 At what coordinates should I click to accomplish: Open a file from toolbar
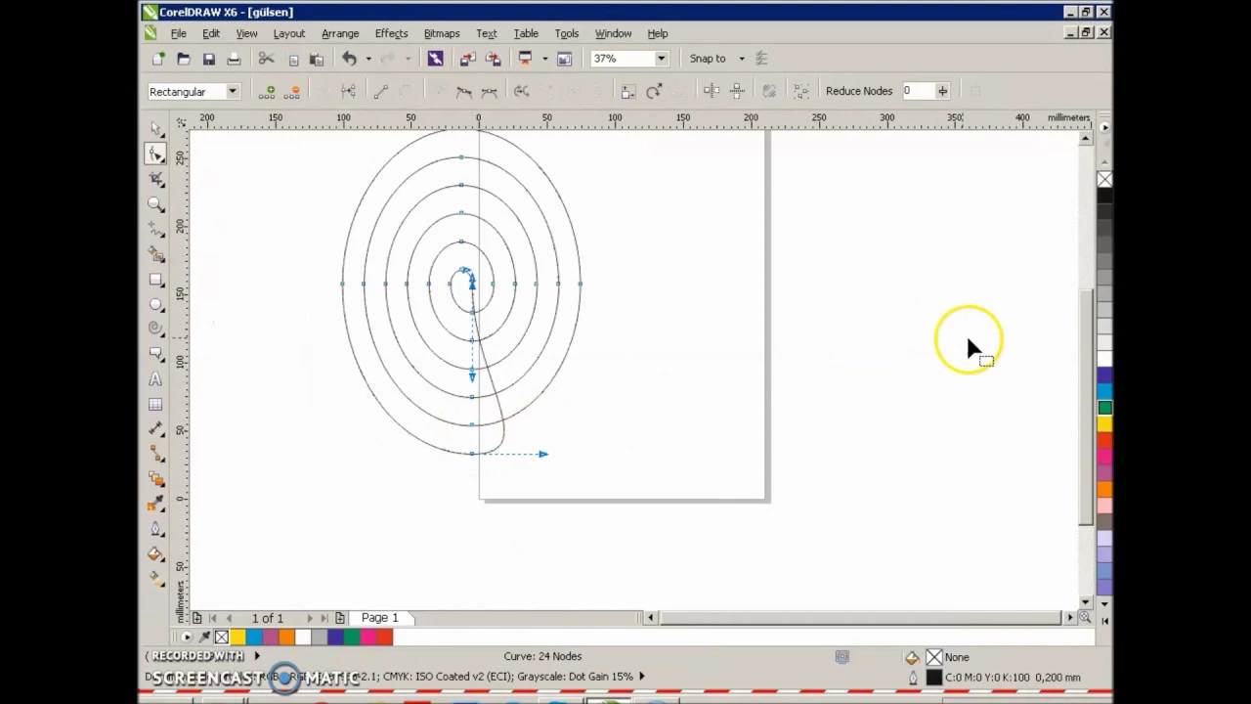[x=184, y=59]
